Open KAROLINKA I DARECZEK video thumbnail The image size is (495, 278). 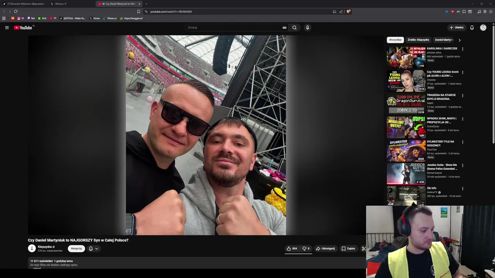point(406,57)
